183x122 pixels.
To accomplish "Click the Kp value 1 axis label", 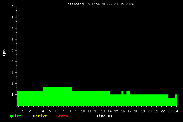I will click(x=13, y=94).
